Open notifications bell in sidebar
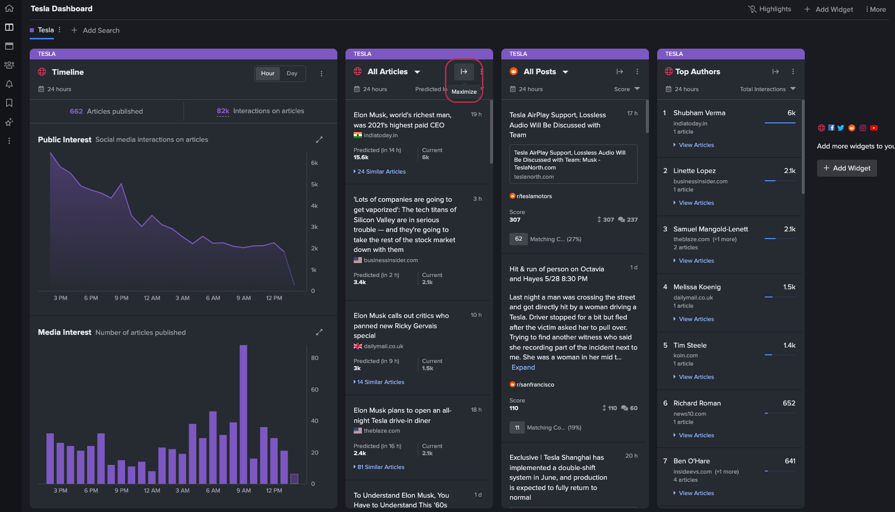895x512 pixels. tap(9, 84)
